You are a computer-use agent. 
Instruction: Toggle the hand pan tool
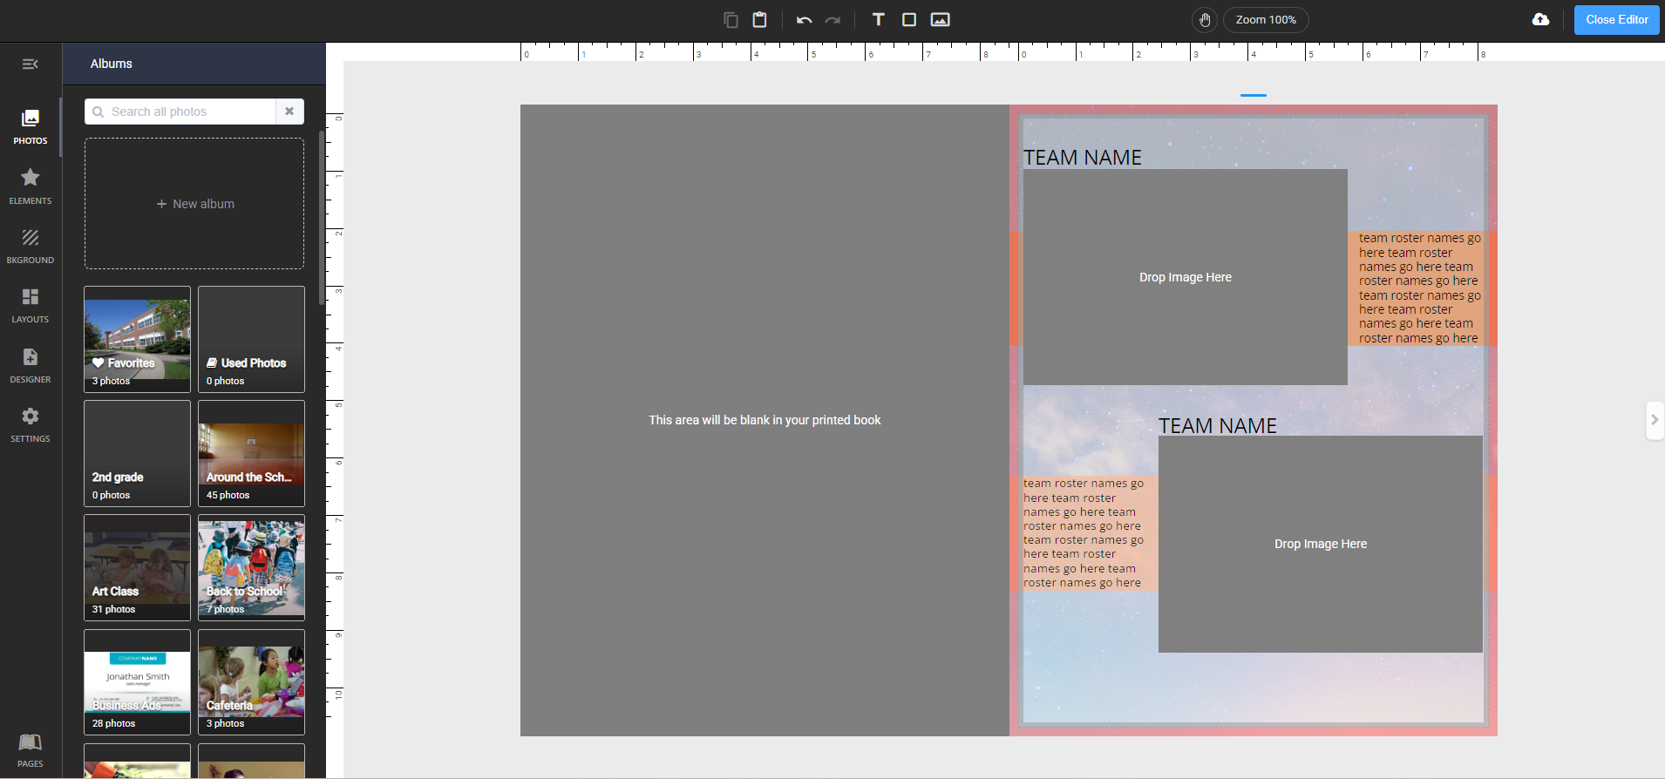(1205, 20)
